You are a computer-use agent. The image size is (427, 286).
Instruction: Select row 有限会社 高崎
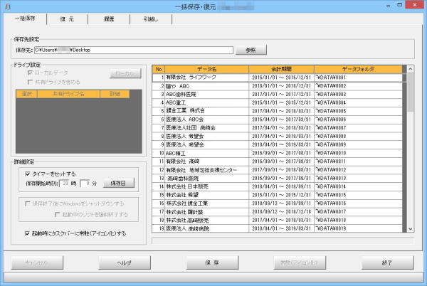278,161
